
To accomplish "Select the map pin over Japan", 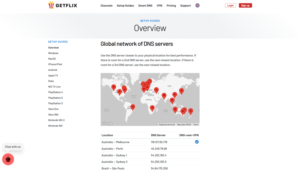I will tap(181, 91).
